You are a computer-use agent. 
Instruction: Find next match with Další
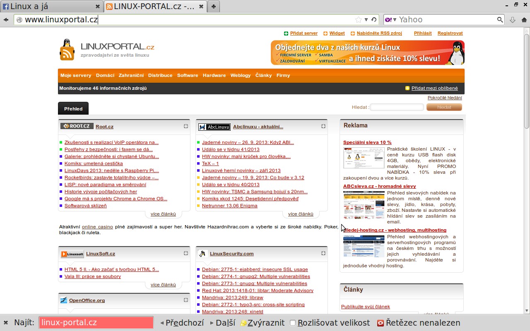222,323
